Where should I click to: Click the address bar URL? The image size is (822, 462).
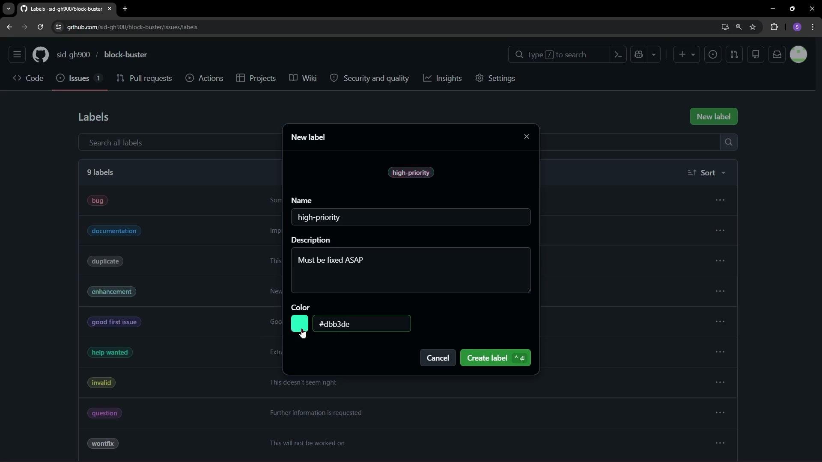pos(132,27)
